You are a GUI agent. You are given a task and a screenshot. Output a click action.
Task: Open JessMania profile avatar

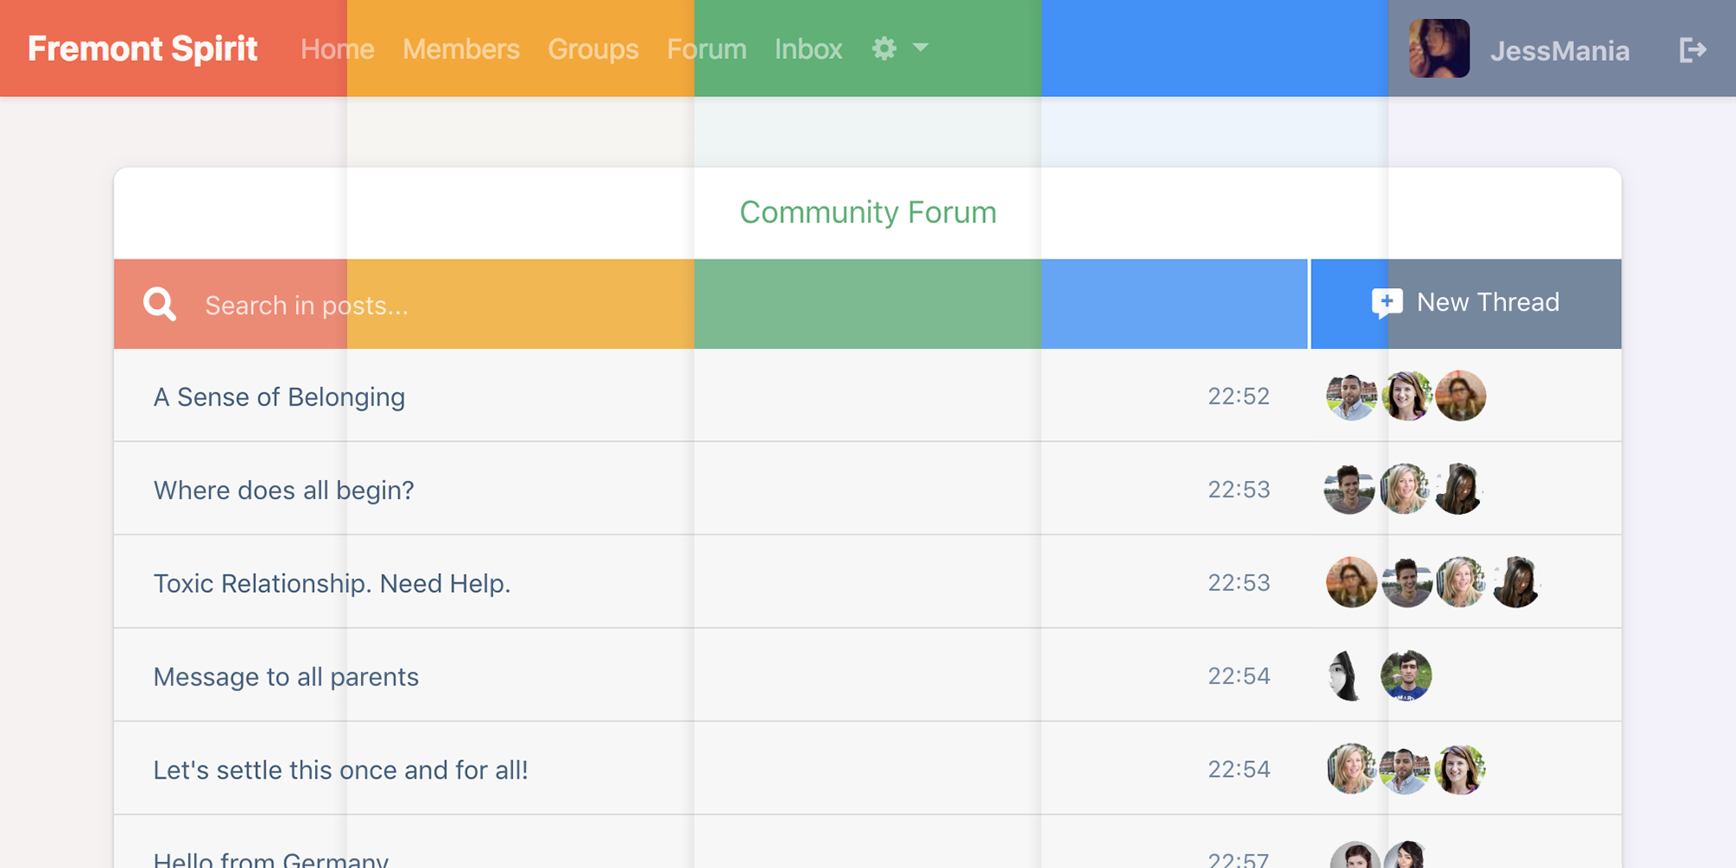(x=1439, y=49)
